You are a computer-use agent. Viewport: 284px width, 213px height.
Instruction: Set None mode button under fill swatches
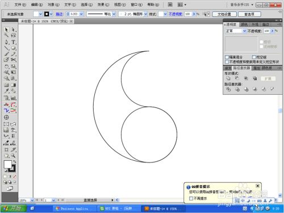tap(14, 177)
